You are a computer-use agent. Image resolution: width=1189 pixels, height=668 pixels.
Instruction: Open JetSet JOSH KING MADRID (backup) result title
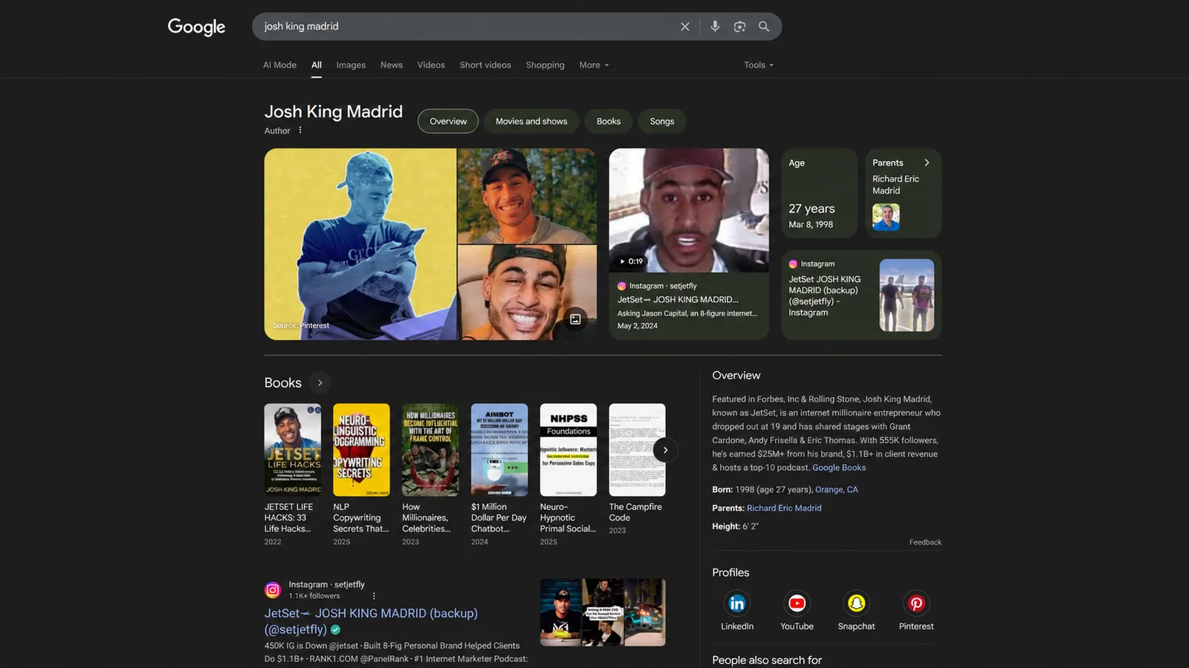[371, 621]
